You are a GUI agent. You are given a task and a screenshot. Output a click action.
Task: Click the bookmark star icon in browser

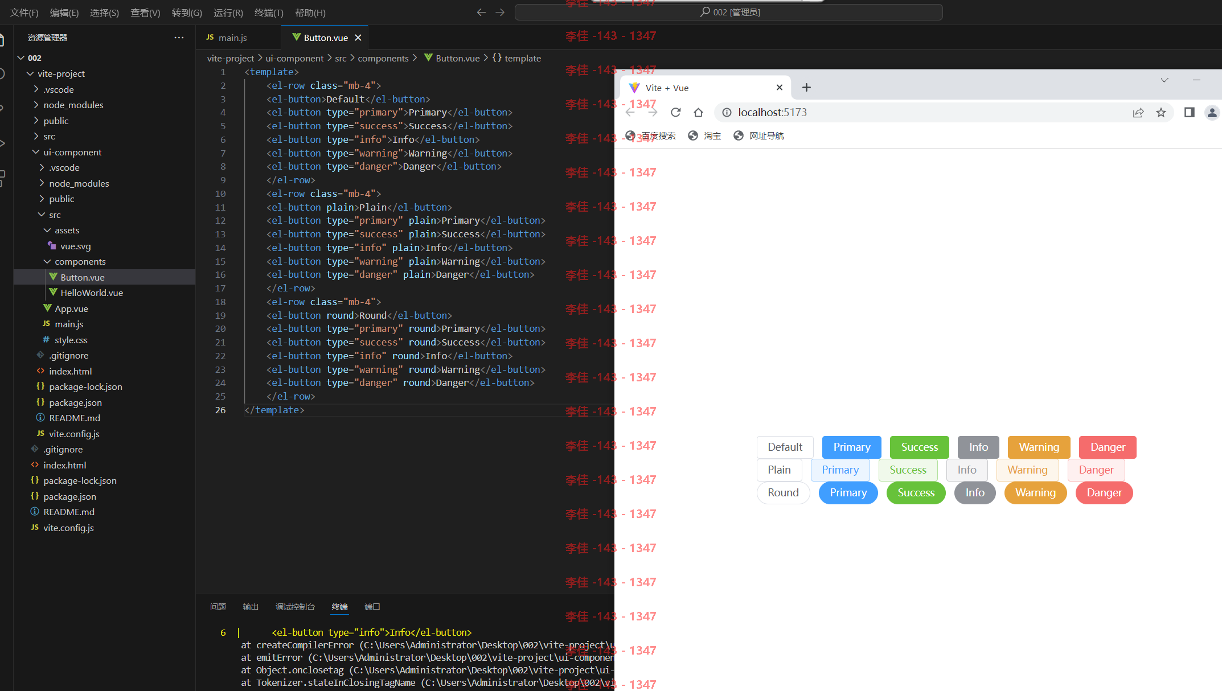pyautogui.click(x=1161, y=113)
